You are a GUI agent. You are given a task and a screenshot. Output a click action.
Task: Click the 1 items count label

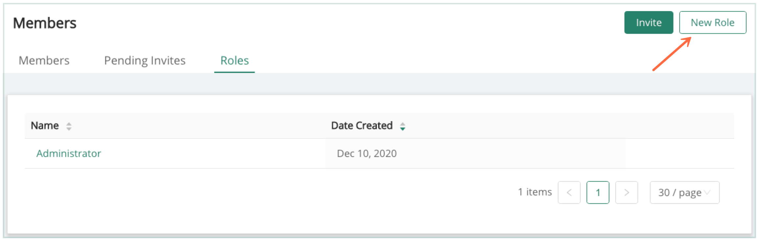coord(535,192)
